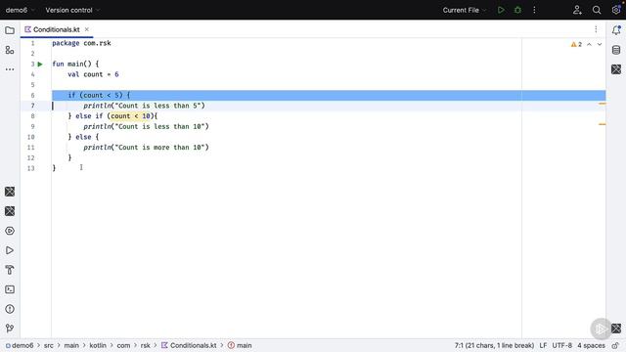Image resolution: width=626 pixels, height=352 pixels.
Task: Click com in the breadcrumb bar
Action: (123, 345)
